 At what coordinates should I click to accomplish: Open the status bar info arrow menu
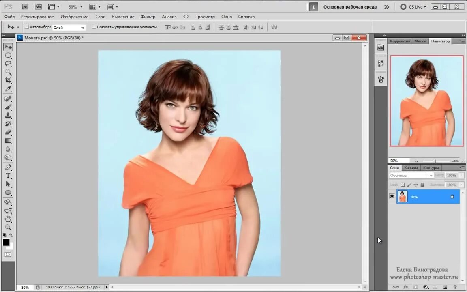click(106, 287)
